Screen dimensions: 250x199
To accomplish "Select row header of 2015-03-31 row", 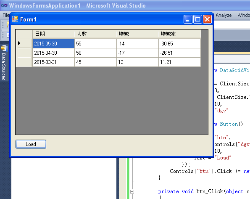I will (24, 62).
